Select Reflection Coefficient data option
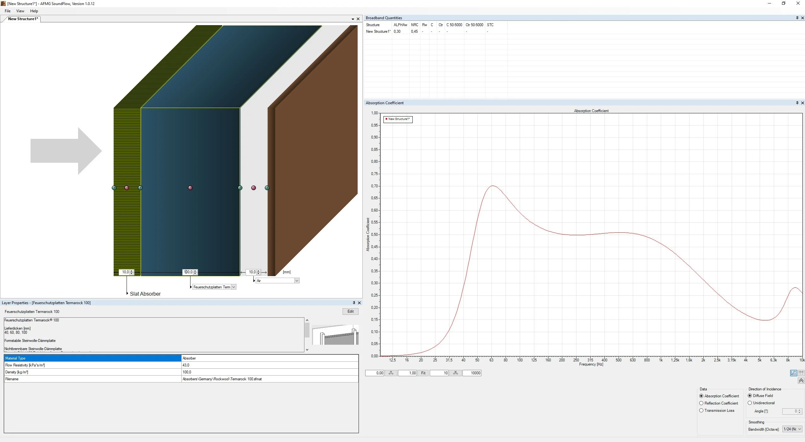This screenshot has width=805, height=442. click(x=718, y=403)
